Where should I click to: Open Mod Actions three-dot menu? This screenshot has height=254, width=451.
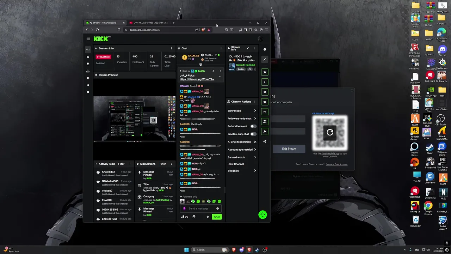pyautogui.click(x=171, y=164)
